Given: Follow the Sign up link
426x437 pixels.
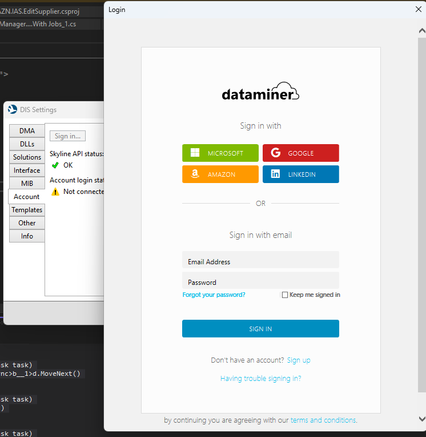Looking at the screenshot, I should point(299,360).
